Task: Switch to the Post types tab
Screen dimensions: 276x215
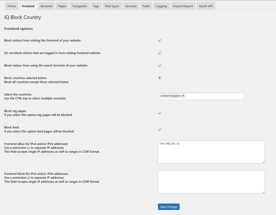Action: click(x=112, y=6)
